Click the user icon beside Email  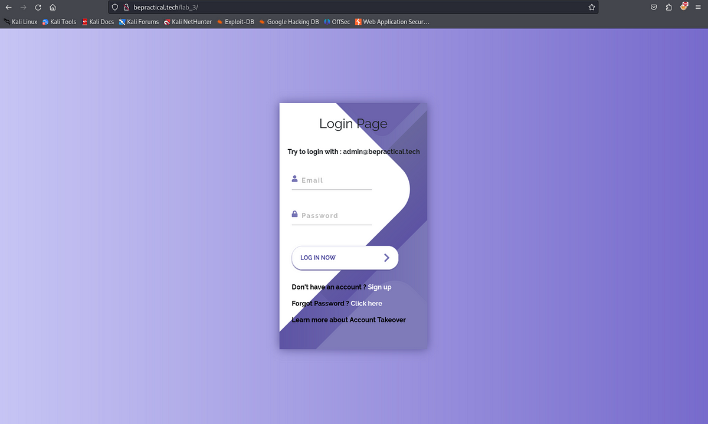[x=295, y=179]
